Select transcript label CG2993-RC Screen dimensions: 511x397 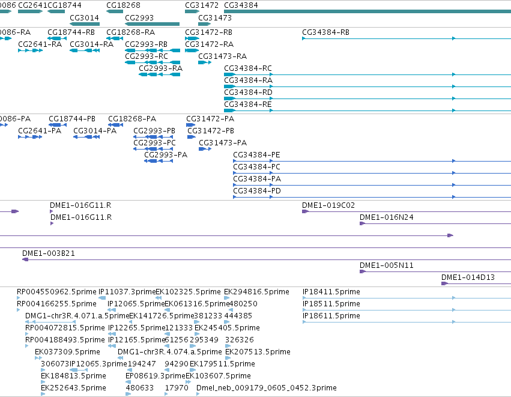click(147, 56)
